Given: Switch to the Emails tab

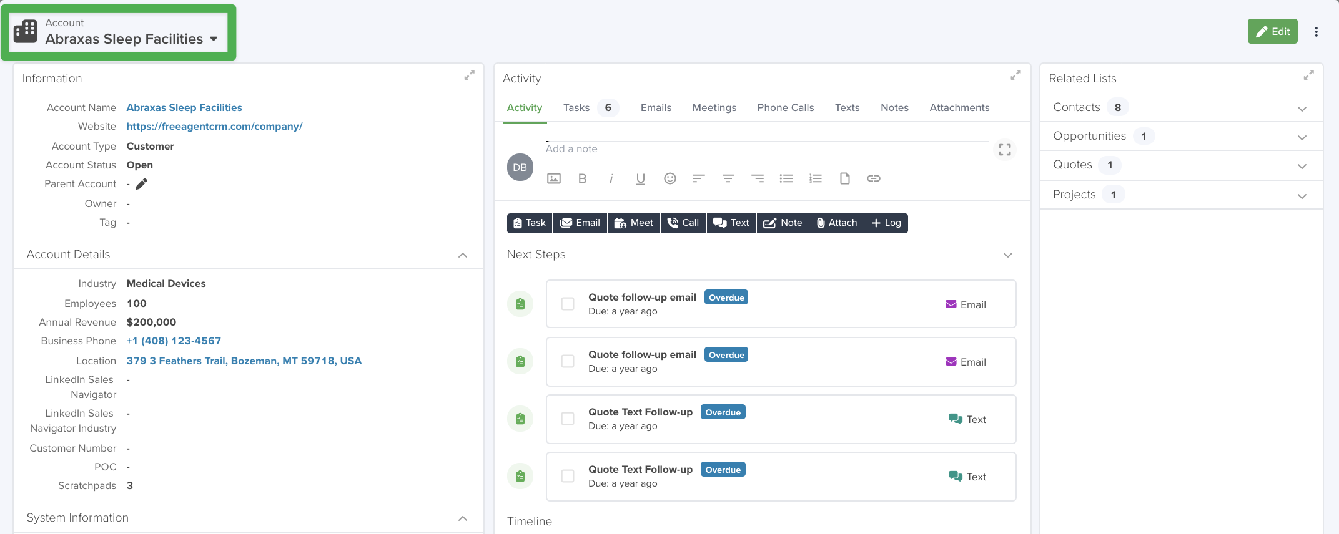Looking at the screenshot, I should (x=656, y=108).
